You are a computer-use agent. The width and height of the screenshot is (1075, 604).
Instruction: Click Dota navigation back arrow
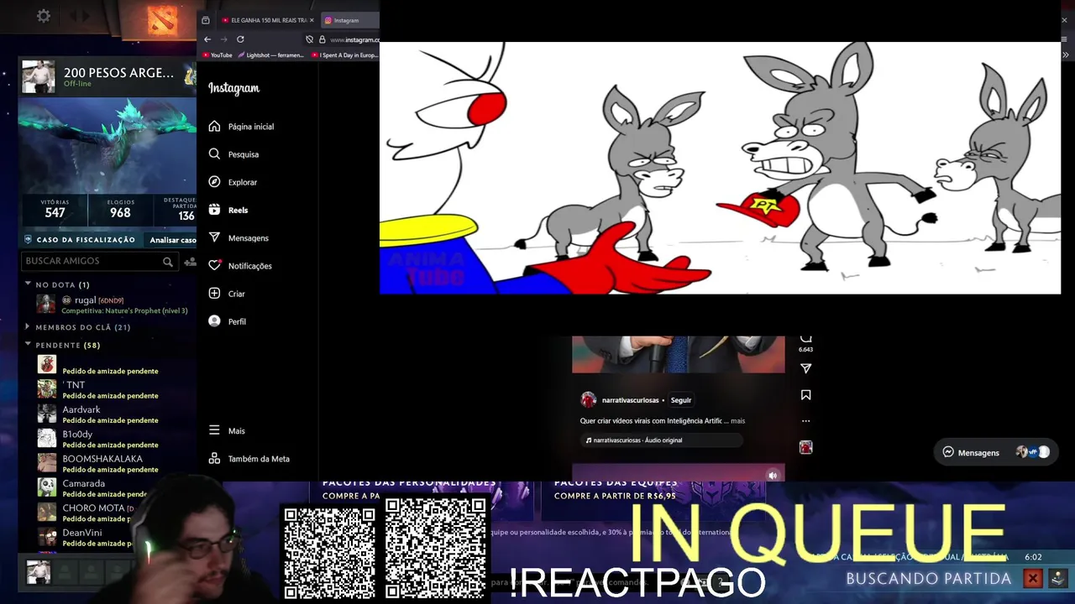(x=73, y=16)
